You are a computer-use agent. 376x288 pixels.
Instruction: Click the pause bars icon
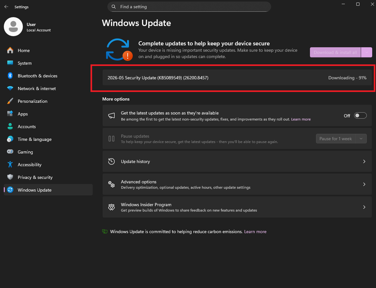tap(111, 139)
